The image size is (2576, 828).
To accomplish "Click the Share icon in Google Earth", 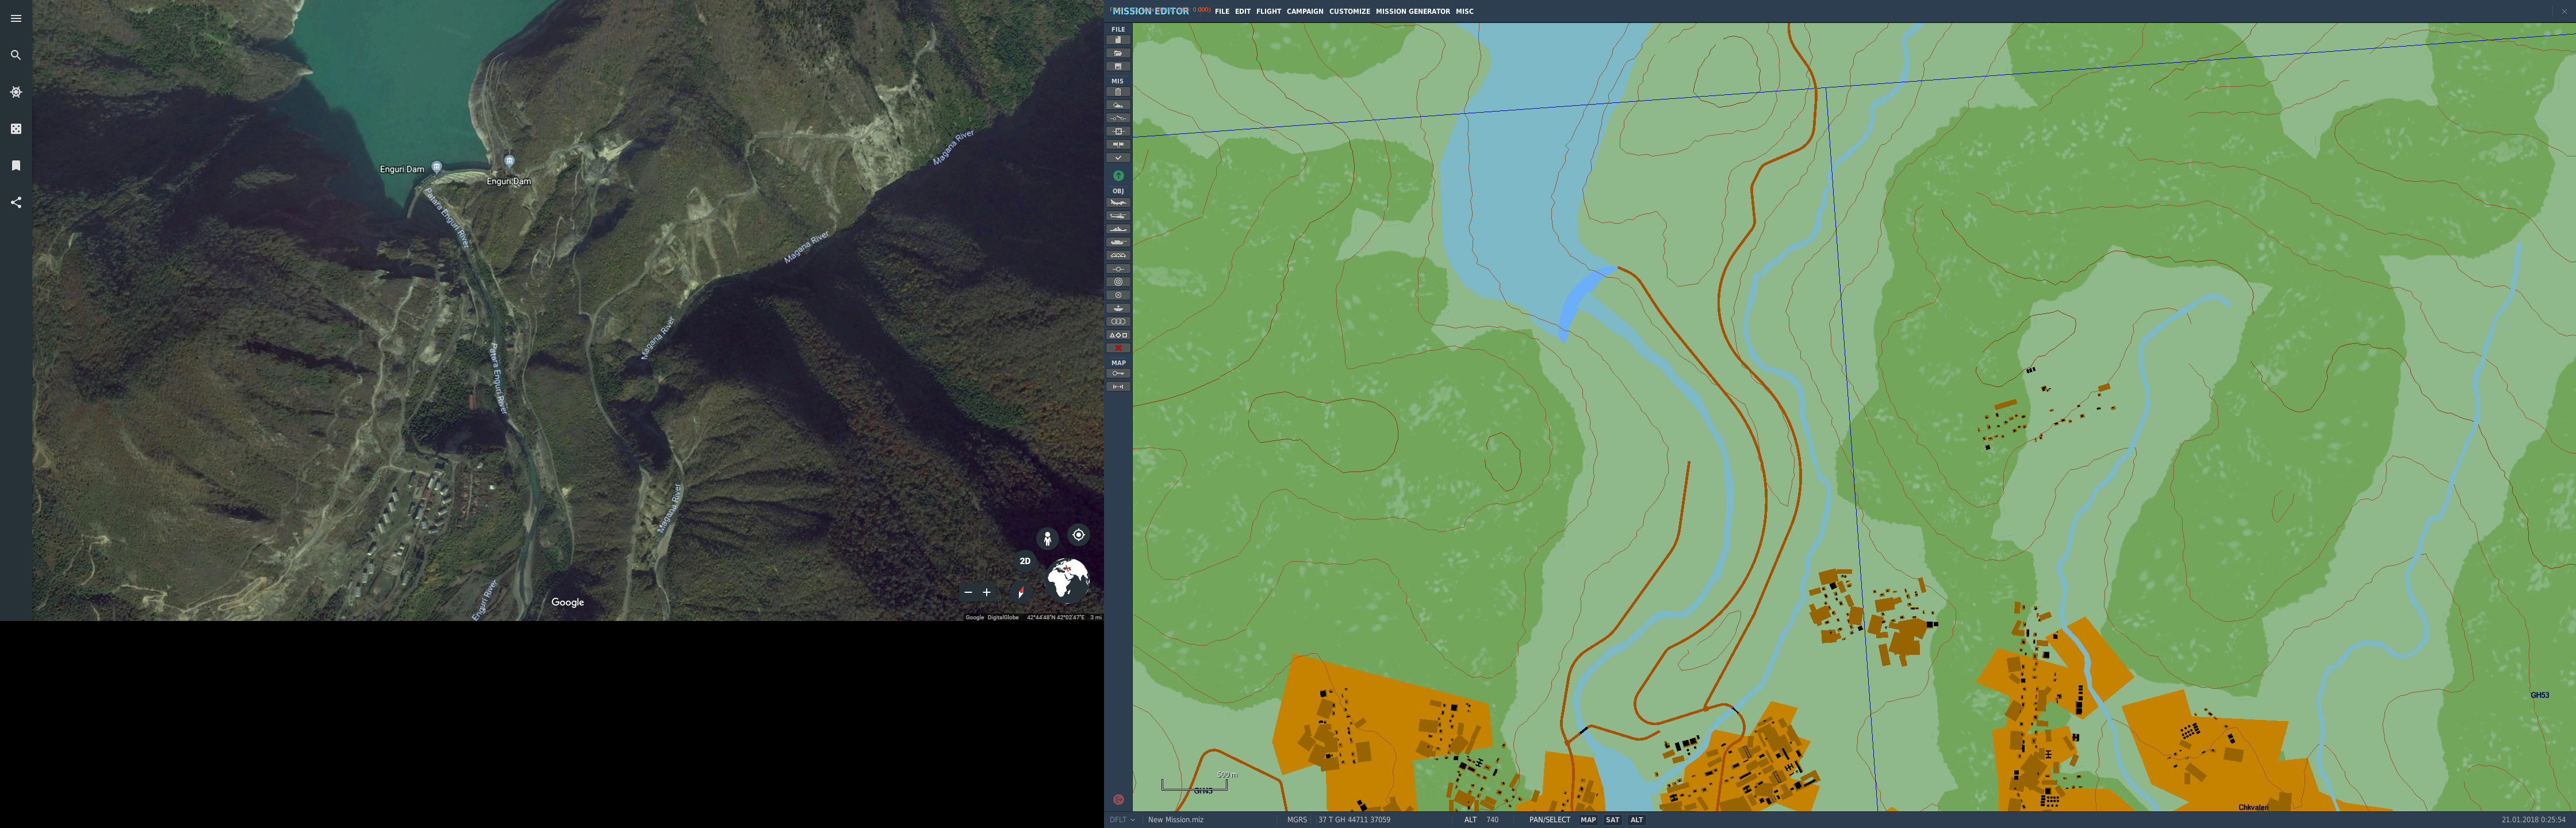I will pos(16,202).
